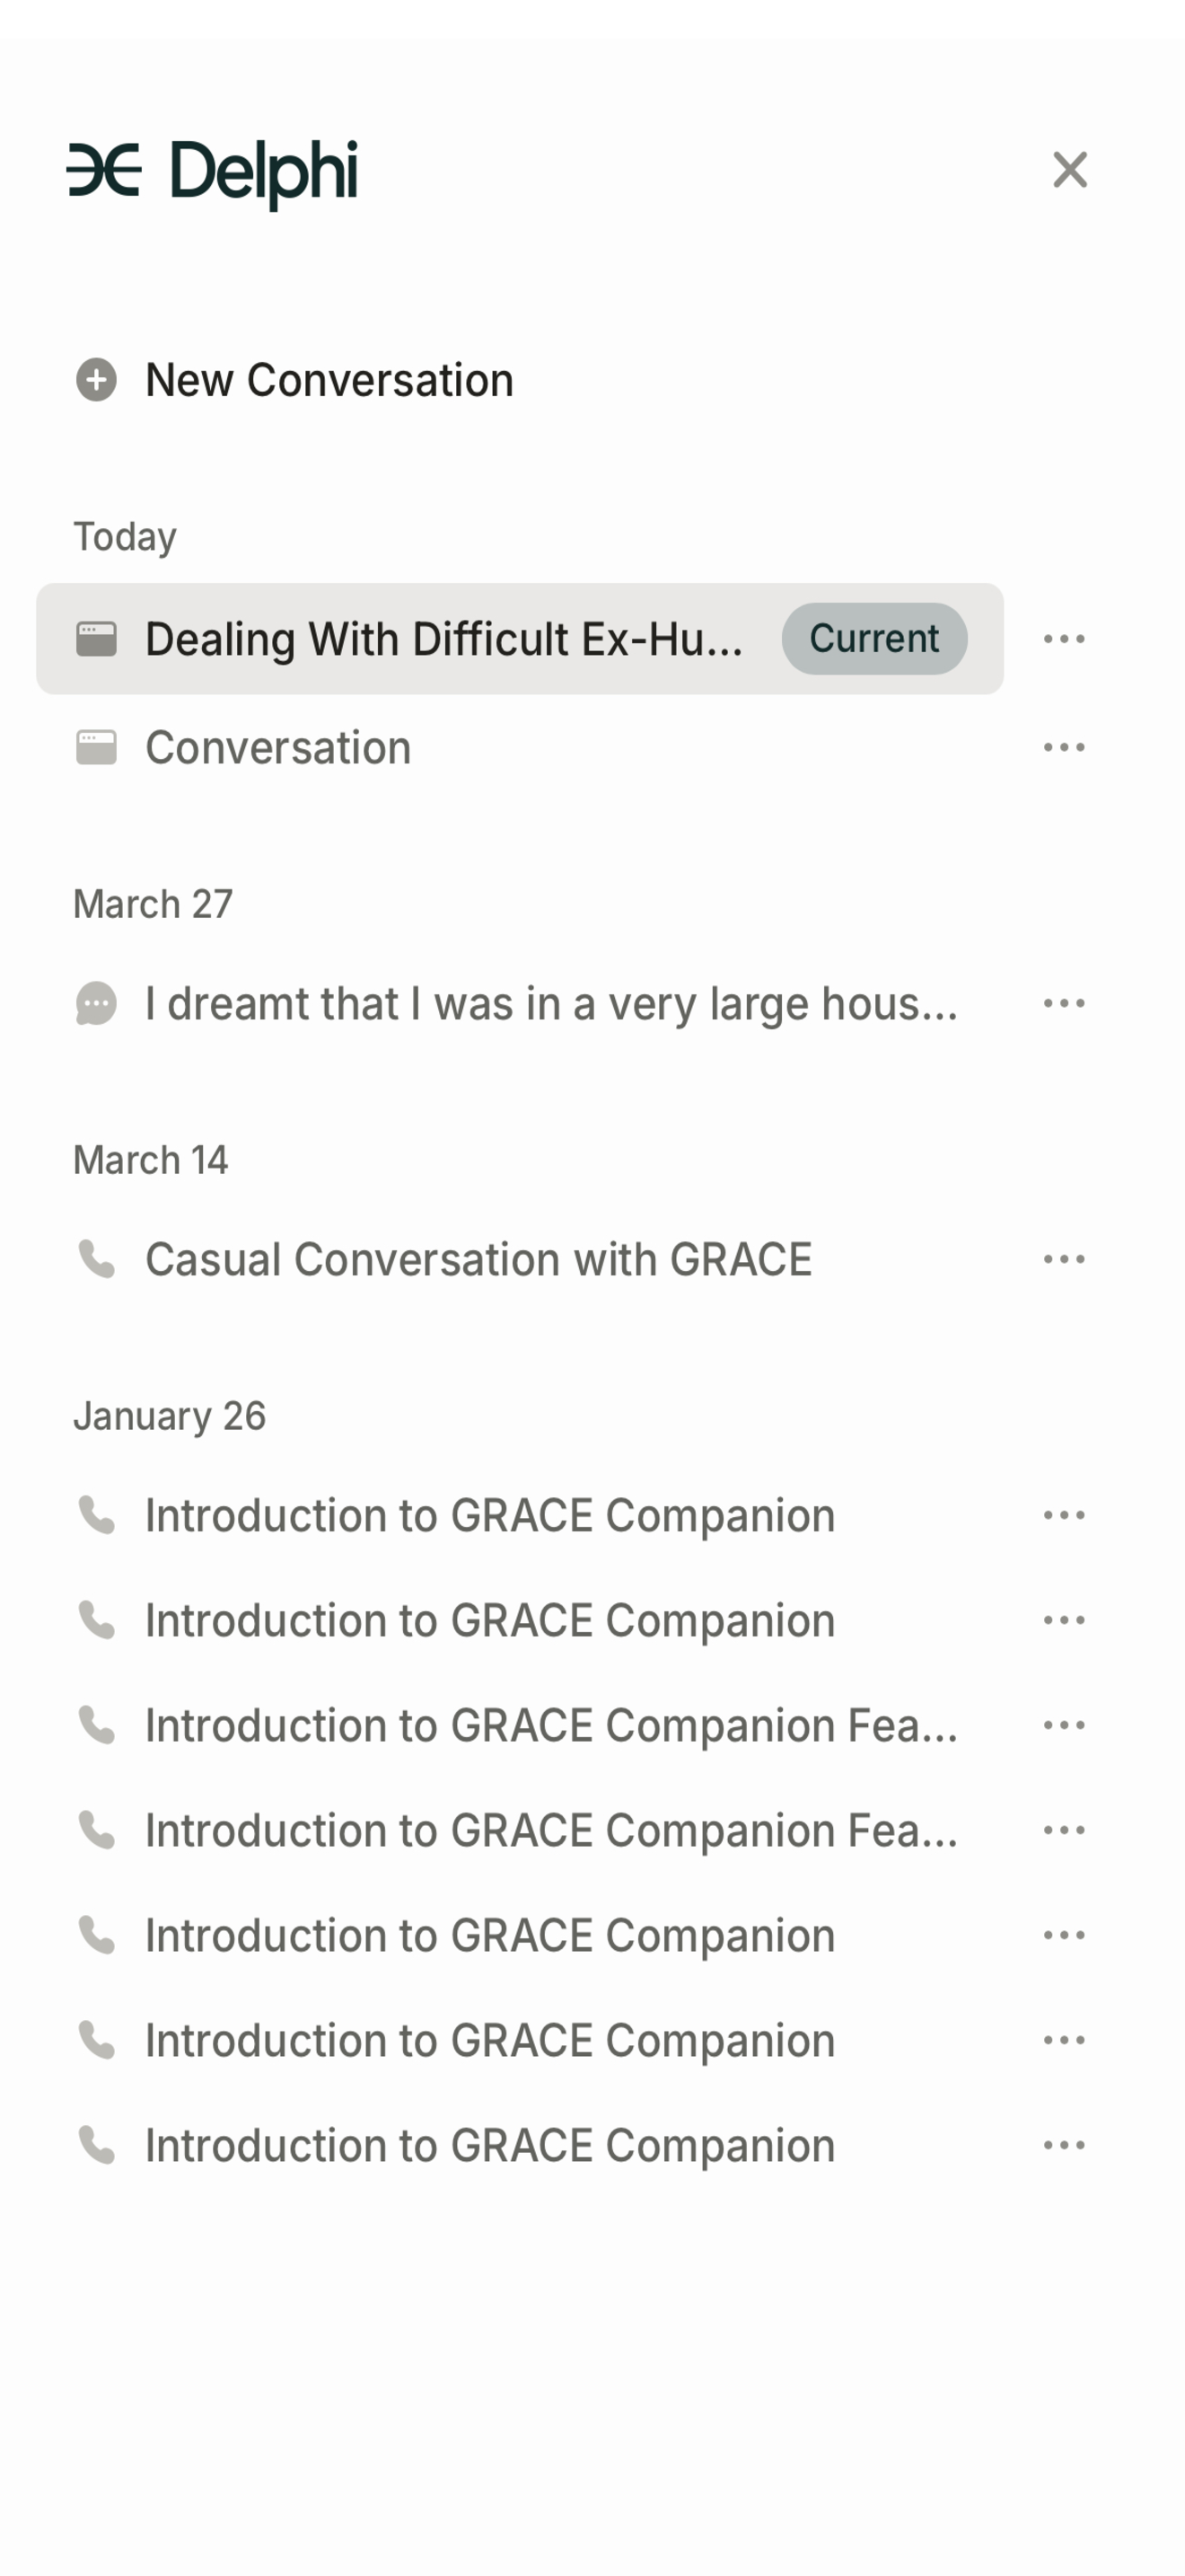The height and width of the screenshot is (2576, 1185).
Task: Open options for the current conversation
Action: click(1063, 639)
